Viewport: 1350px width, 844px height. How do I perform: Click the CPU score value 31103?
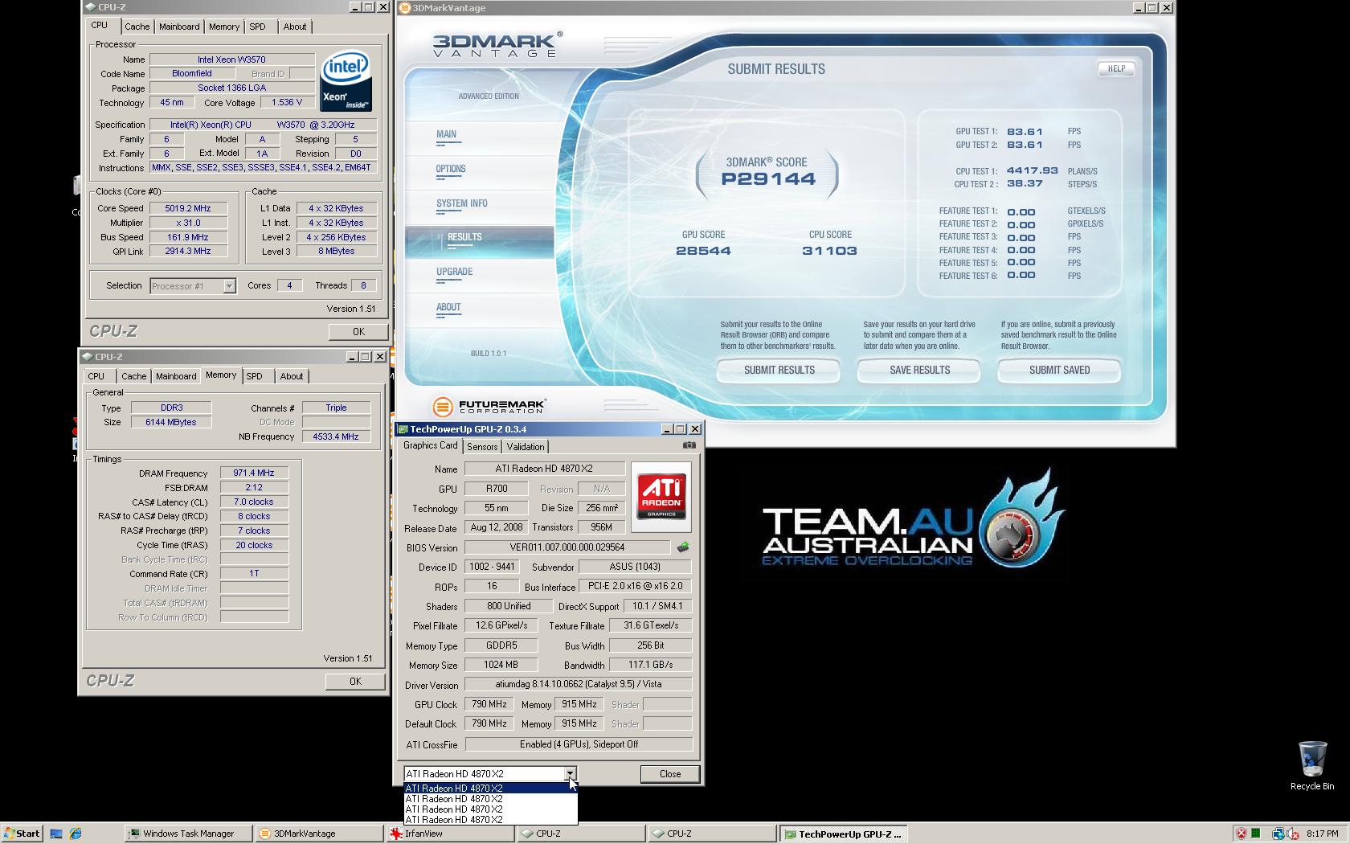829,251
